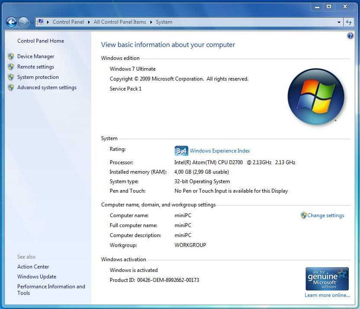Select Product ID 00426-OEM-8992662-00173
Screen dimensions: 360x309
point(154,280)
